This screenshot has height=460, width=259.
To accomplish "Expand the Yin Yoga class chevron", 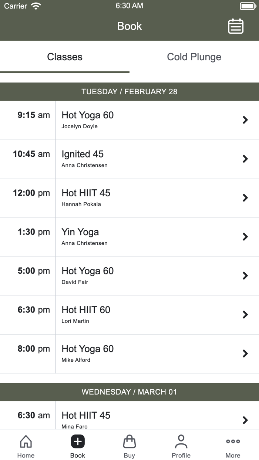I will 245,237.
